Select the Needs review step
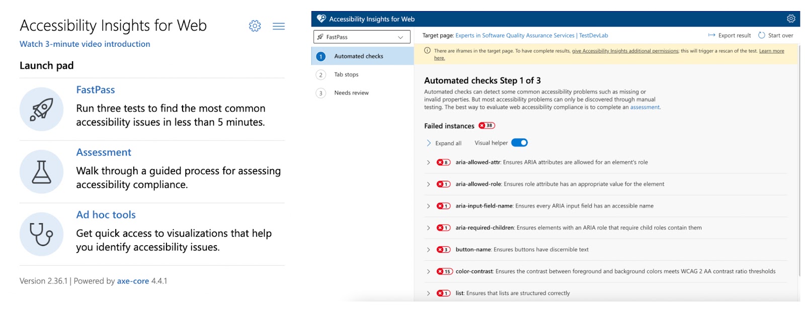The width and height of the screenshot is (805, 311). tap(363, 93)
